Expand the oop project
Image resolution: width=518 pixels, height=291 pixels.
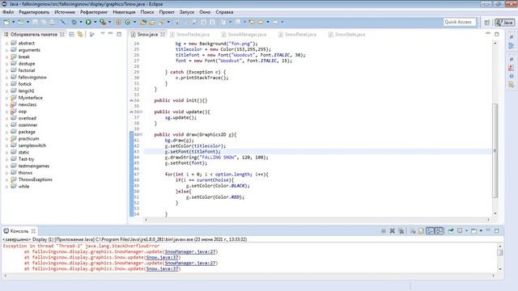coord(7,112)
